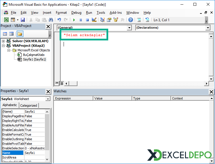Close the Watches panel
Screen dimensions: 215x164
point(211,92)
